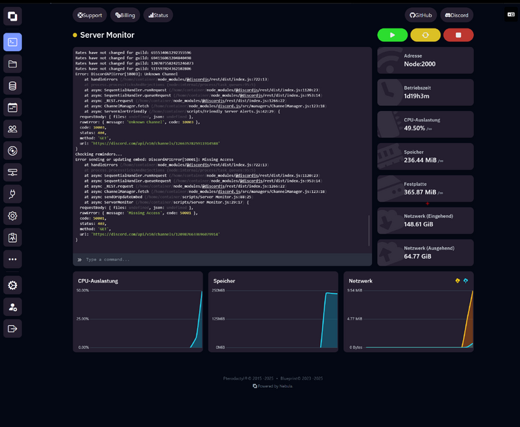
Task: Expand the three-dots more menu in sidebar
Action: pos(12,259)
